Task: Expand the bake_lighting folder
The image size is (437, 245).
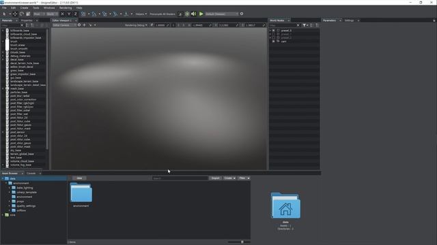Action: tap(10, 188)
